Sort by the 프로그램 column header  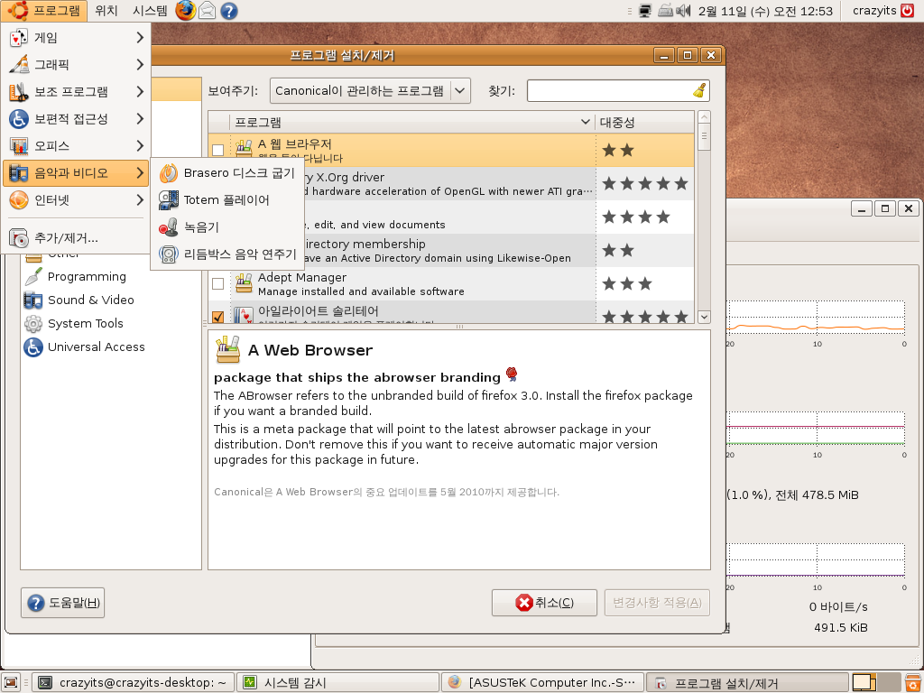coord(411,122)
